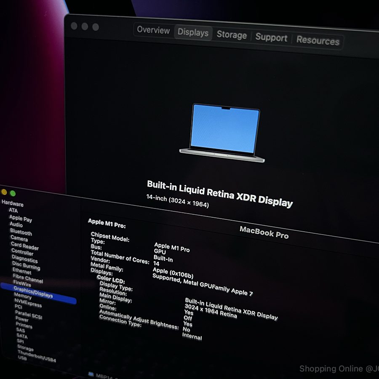Image resolution: width=379 pixels, height=379 pixels.
Task: Click the "Off" mirror value
Action: tap(188, 318)
